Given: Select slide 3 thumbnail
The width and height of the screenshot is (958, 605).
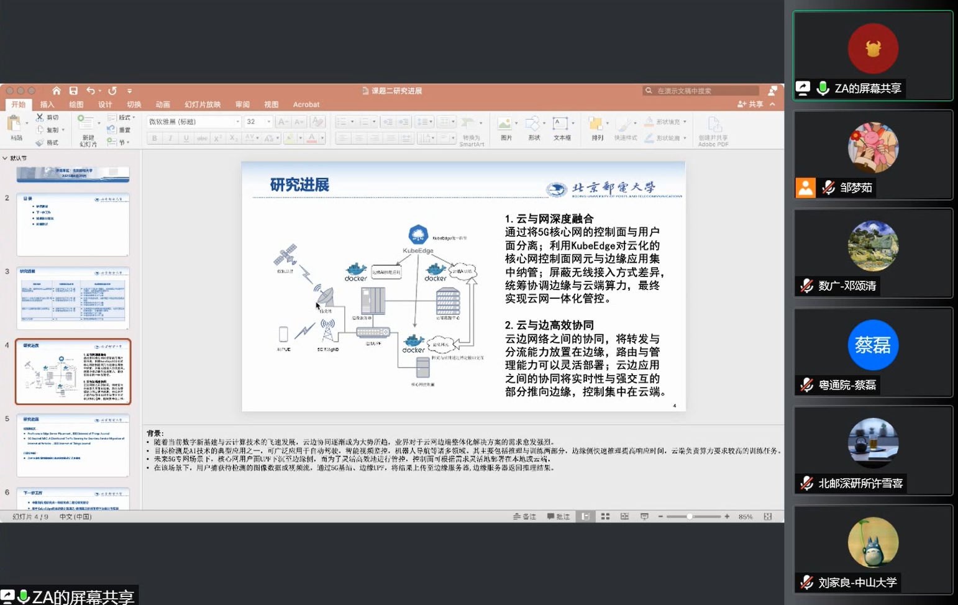Looking at the screenshot, I should click(73, 298).
